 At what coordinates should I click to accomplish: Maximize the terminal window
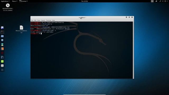(129, 17)
